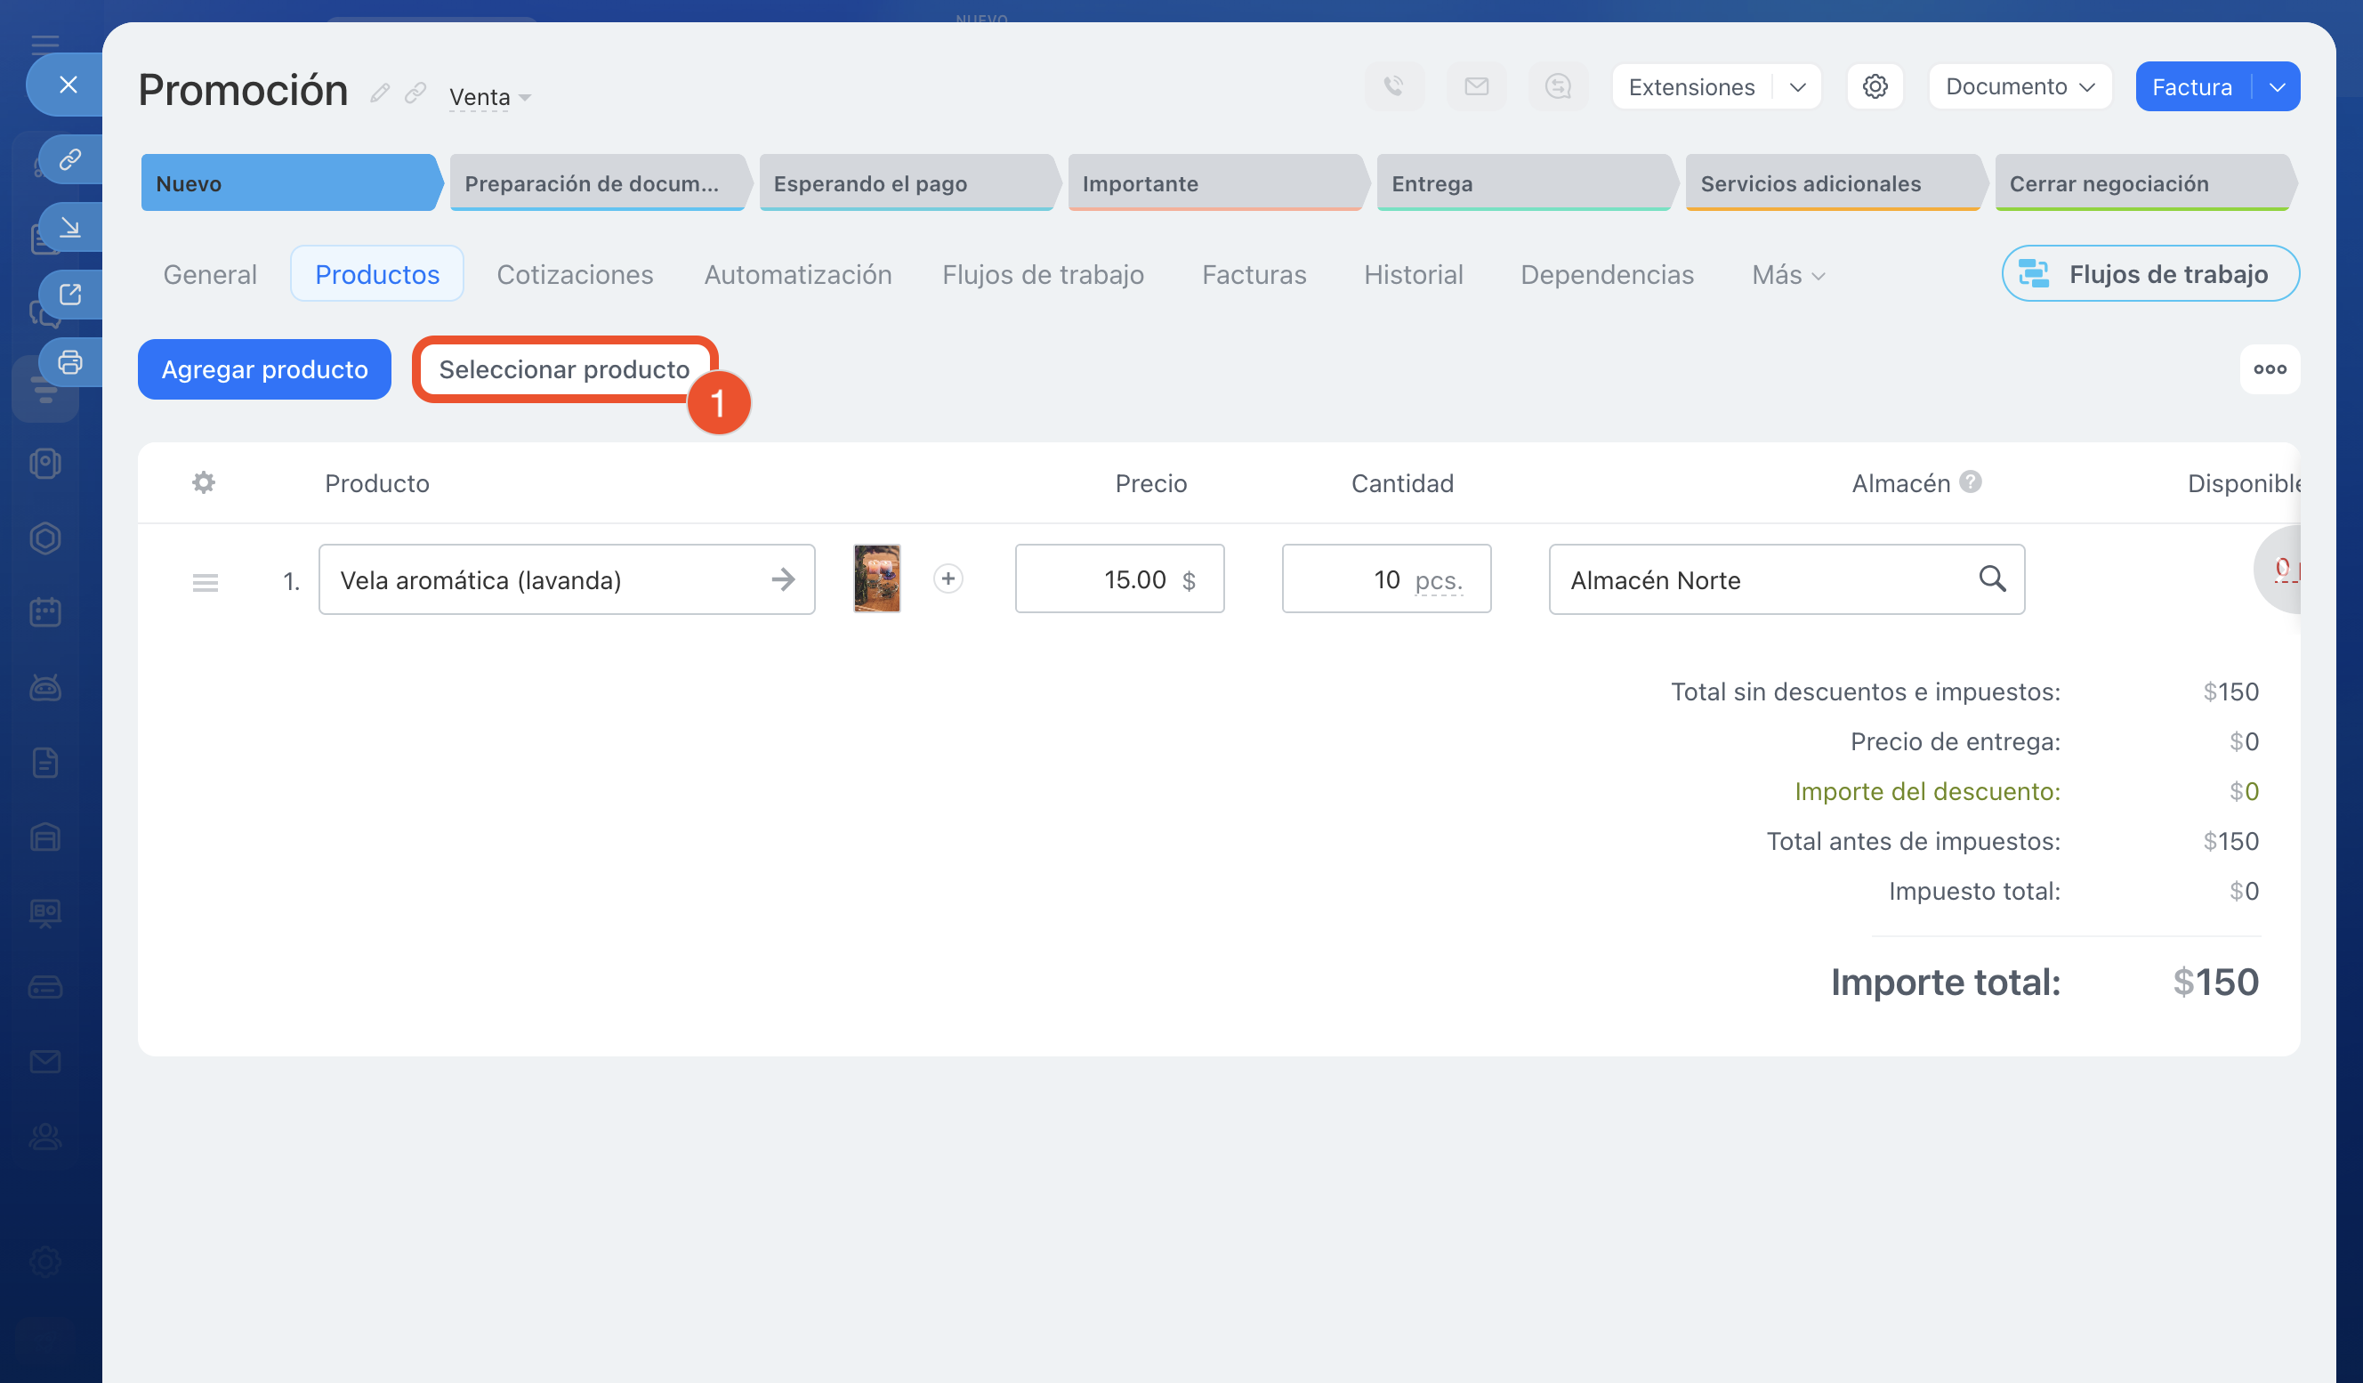Click the plus icon beside product thumbnail
The width and height of the screenshot is (2363, 1383).
[x=948, y=578]
